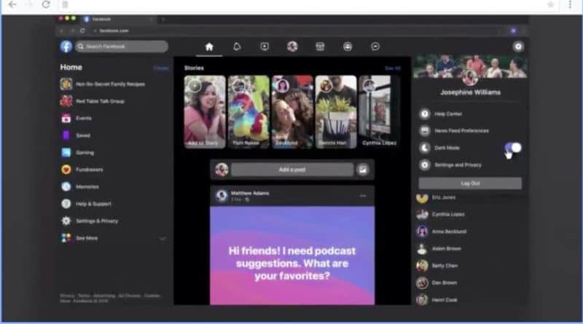Click Josephine Williams profile name
This screenshot has width=583, height=324.
470,92
